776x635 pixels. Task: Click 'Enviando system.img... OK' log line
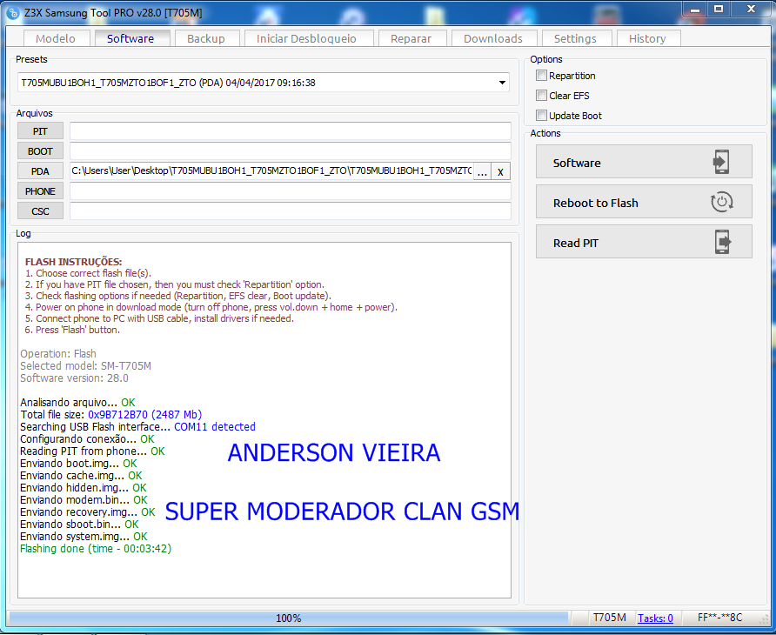(x=84, y=537)
